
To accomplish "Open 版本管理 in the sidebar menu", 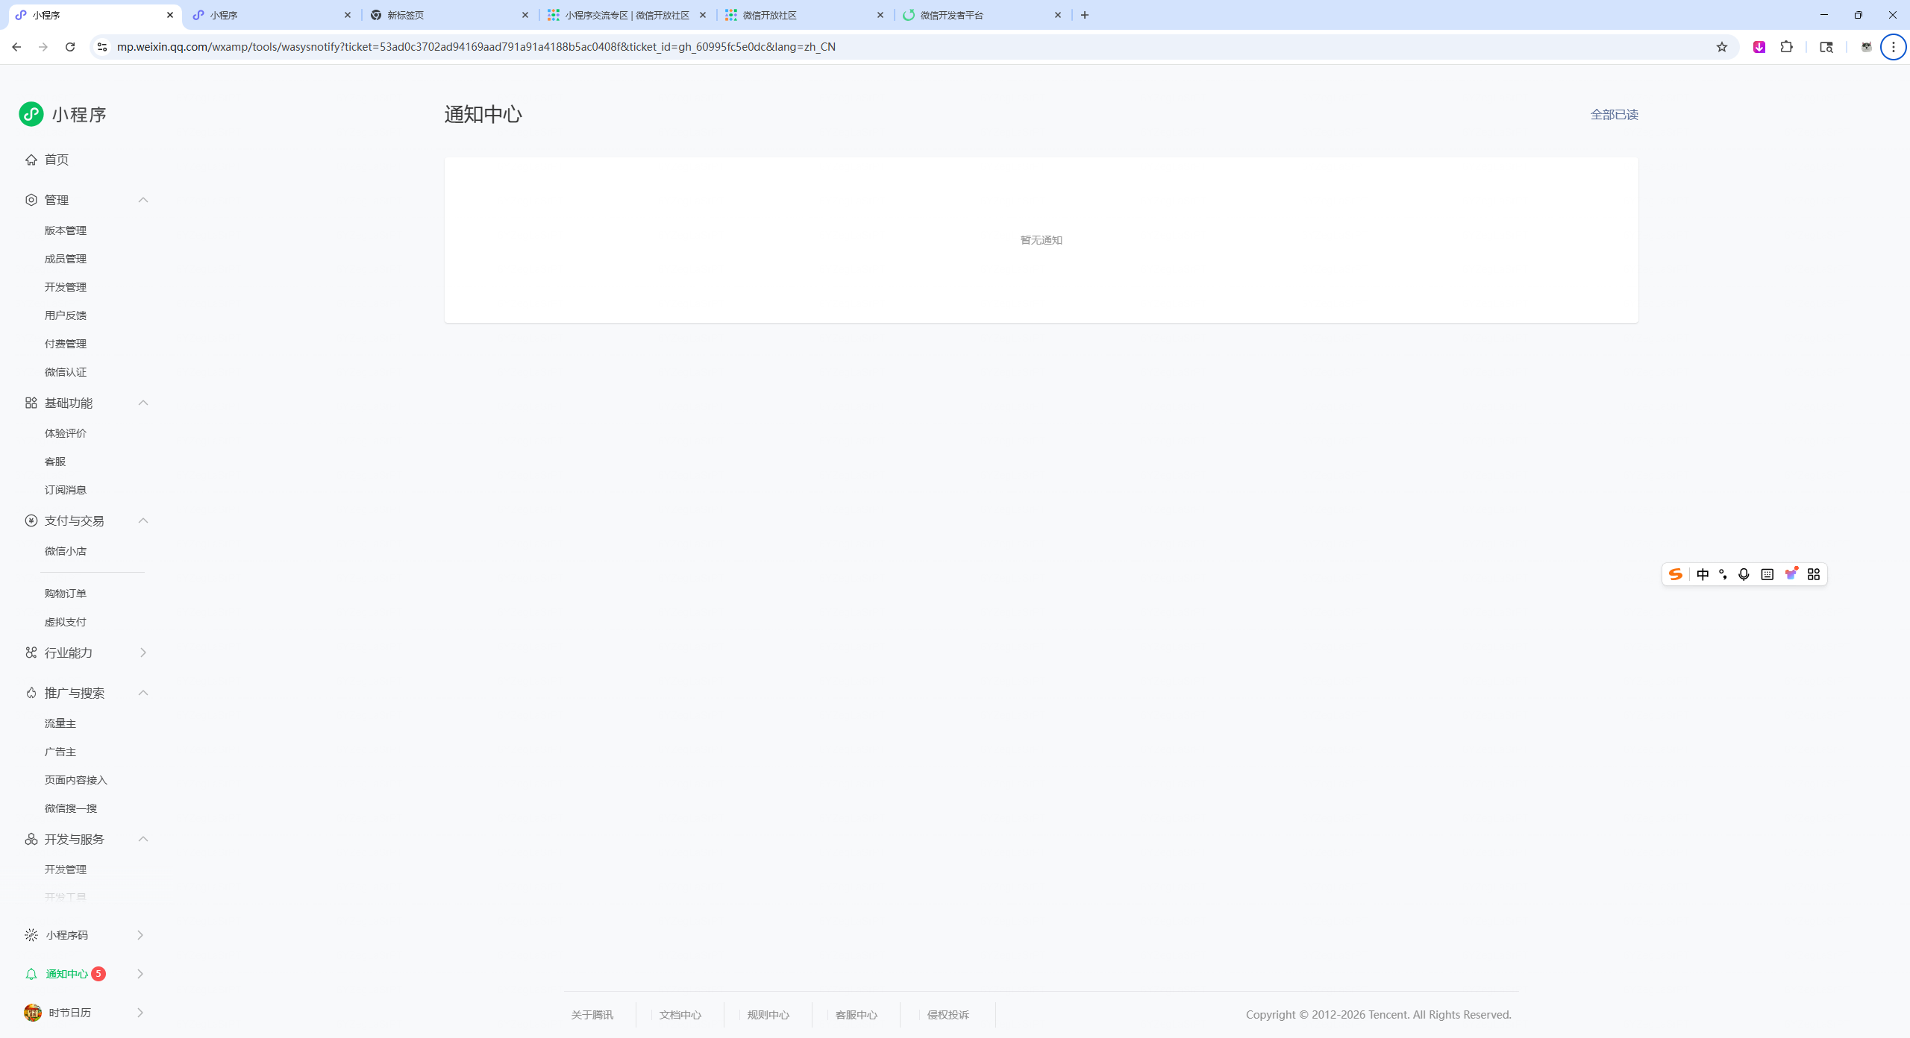I will click(66, 230).
